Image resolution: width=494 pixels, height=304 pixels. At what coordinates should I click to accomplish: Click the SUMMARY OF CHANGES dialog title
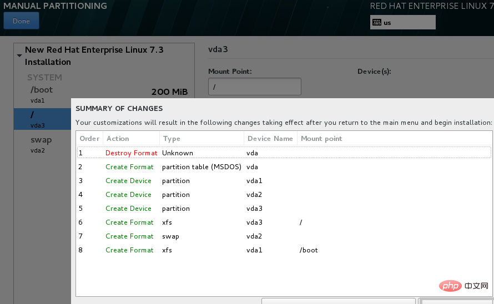click(x=119, y=108)
